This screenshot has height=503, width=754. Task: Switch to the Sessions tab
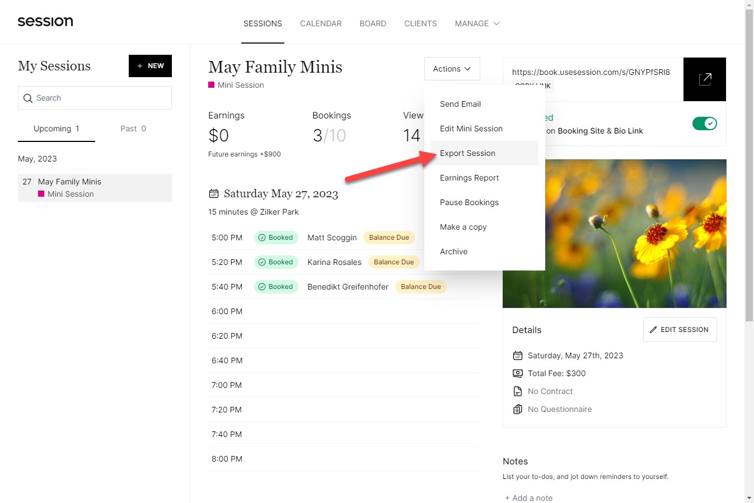pyautogui.click(x=263, y=23)
